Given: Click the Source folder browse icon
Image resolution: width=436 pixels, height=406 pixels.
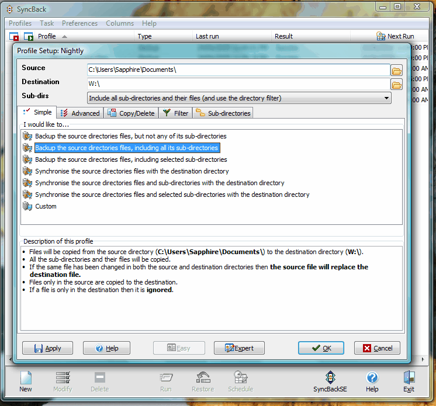Looking at the screenshot, I should [396, 71].
